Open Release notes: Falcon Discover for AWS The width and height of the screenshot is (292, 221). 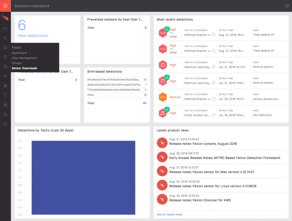click(200, 200)
